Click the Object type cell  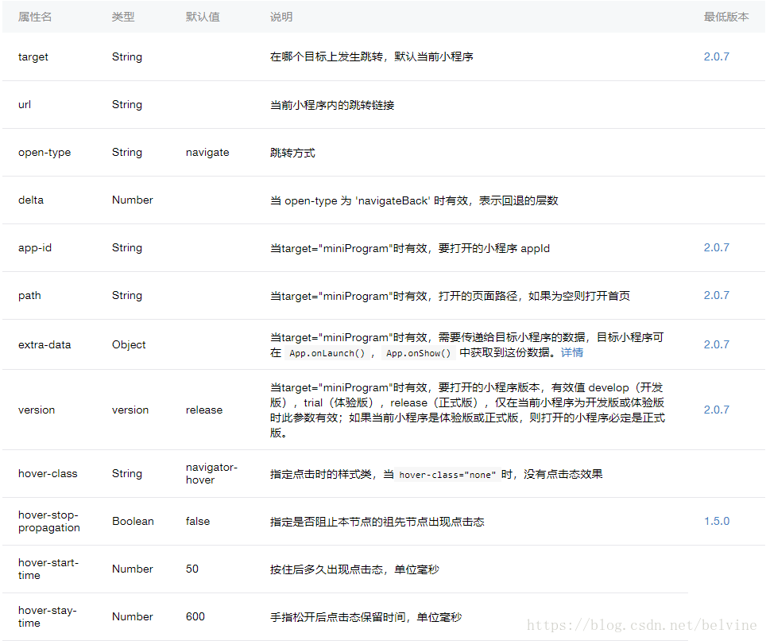pos(129,344)
